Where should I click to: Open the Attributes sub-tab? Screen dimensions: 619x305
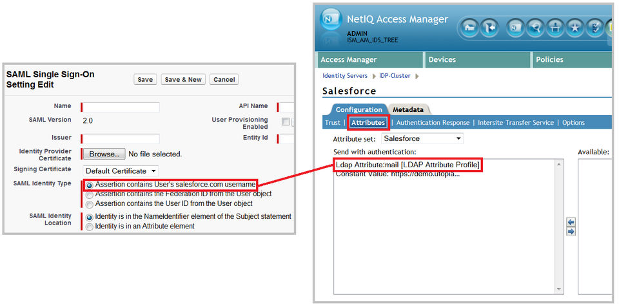[x=368, y=122]
